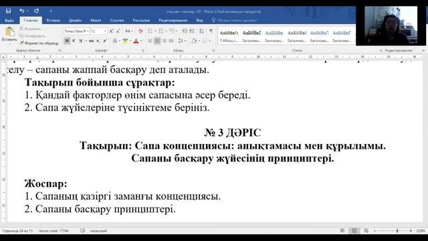Switch to the Рассылки tab
The height and width of the screenshot is (241, 428).
(x=141, y=20)
